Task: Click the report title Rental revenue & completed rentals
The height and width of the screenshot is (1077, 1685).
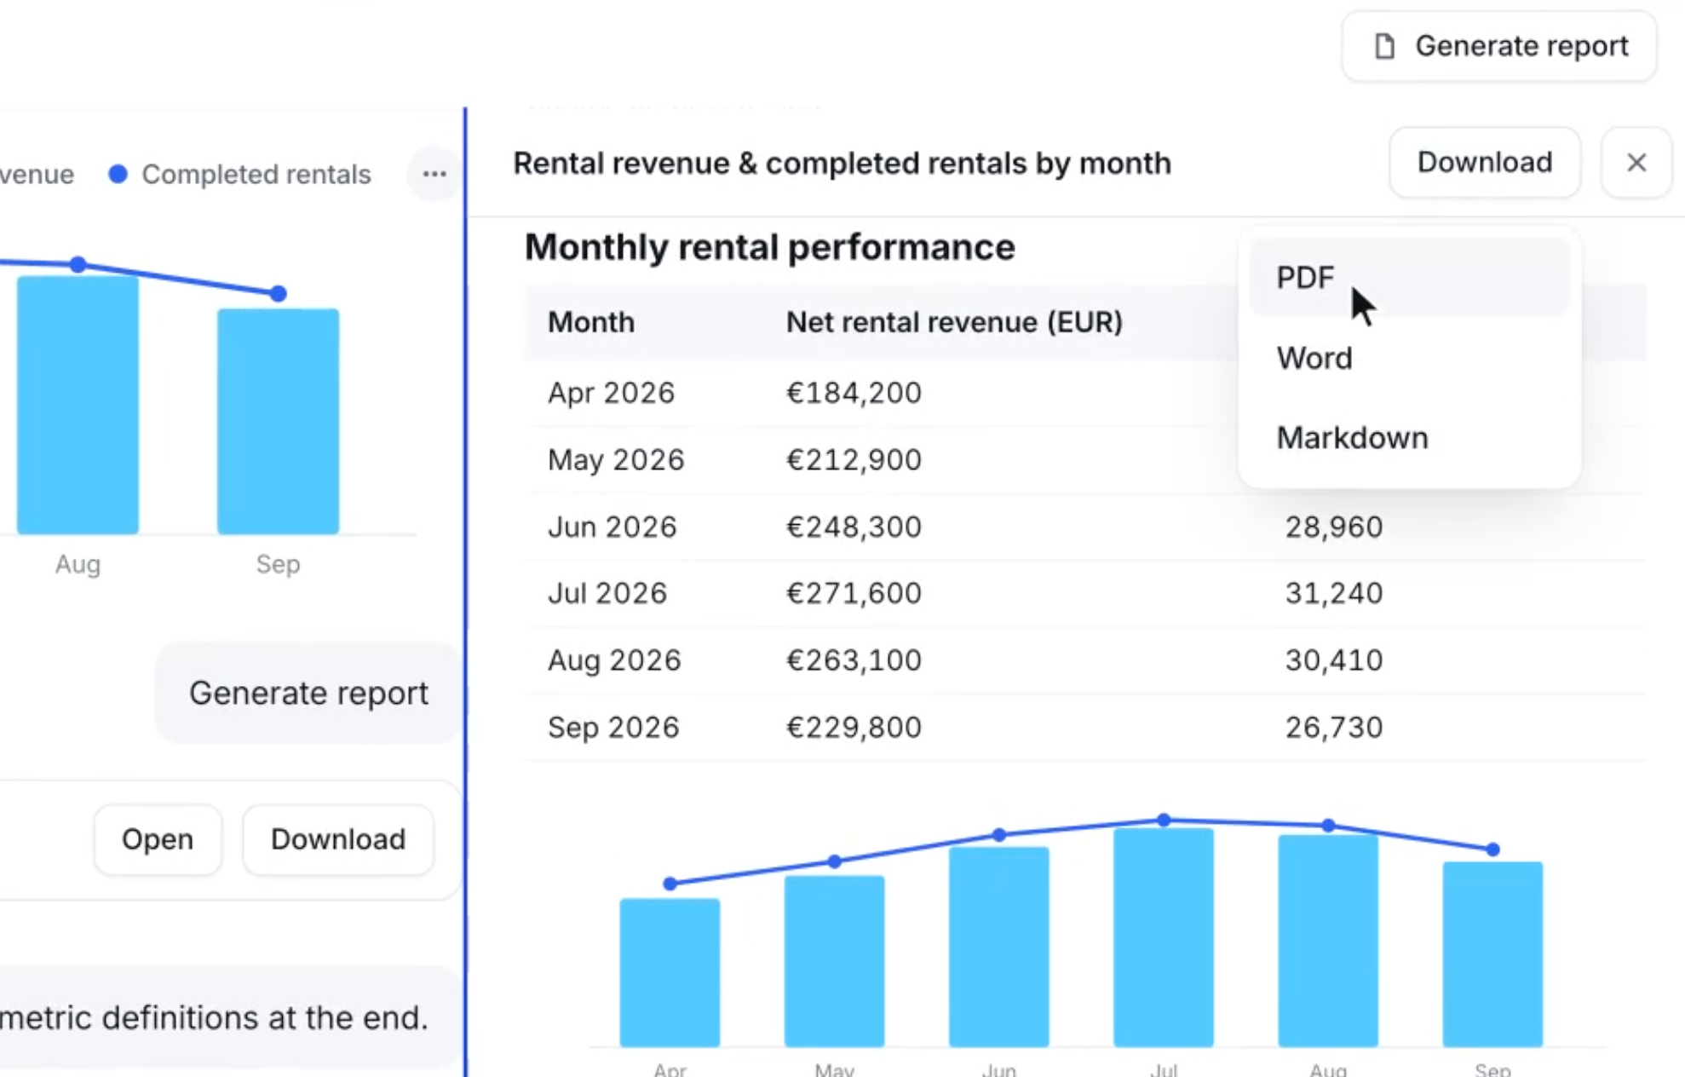Action: point(842,163)
